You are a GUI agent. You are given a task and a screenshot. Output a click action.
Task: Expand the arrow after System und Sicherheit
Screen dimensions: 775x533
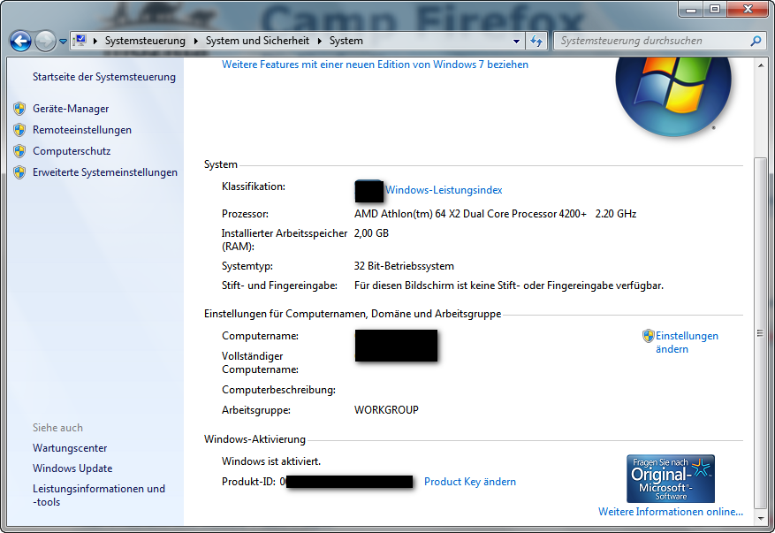(x=319, y=41)
